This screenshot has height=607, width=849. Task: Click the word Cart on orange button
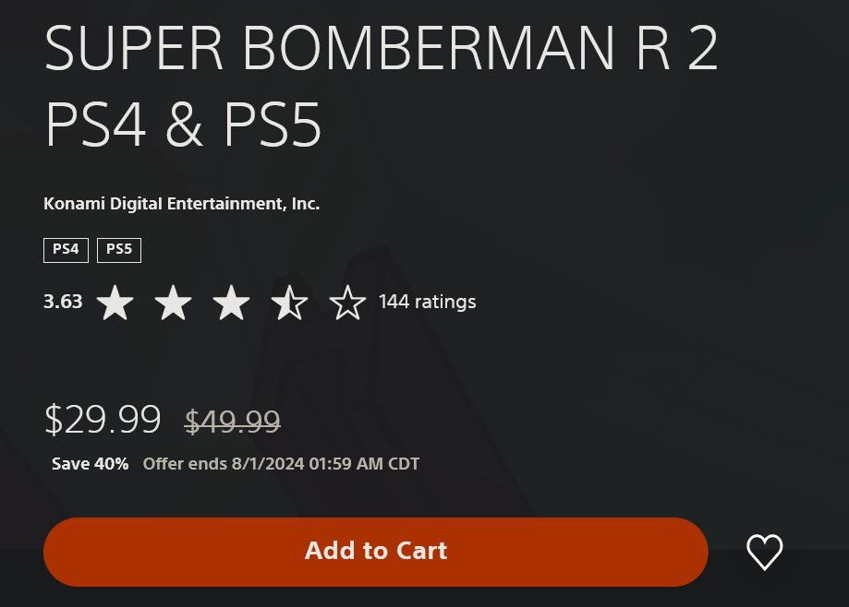pyautogui.click(x=422, y=551)
